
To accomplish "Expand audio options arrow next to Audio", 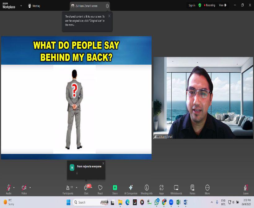I will tap(14, 187).
